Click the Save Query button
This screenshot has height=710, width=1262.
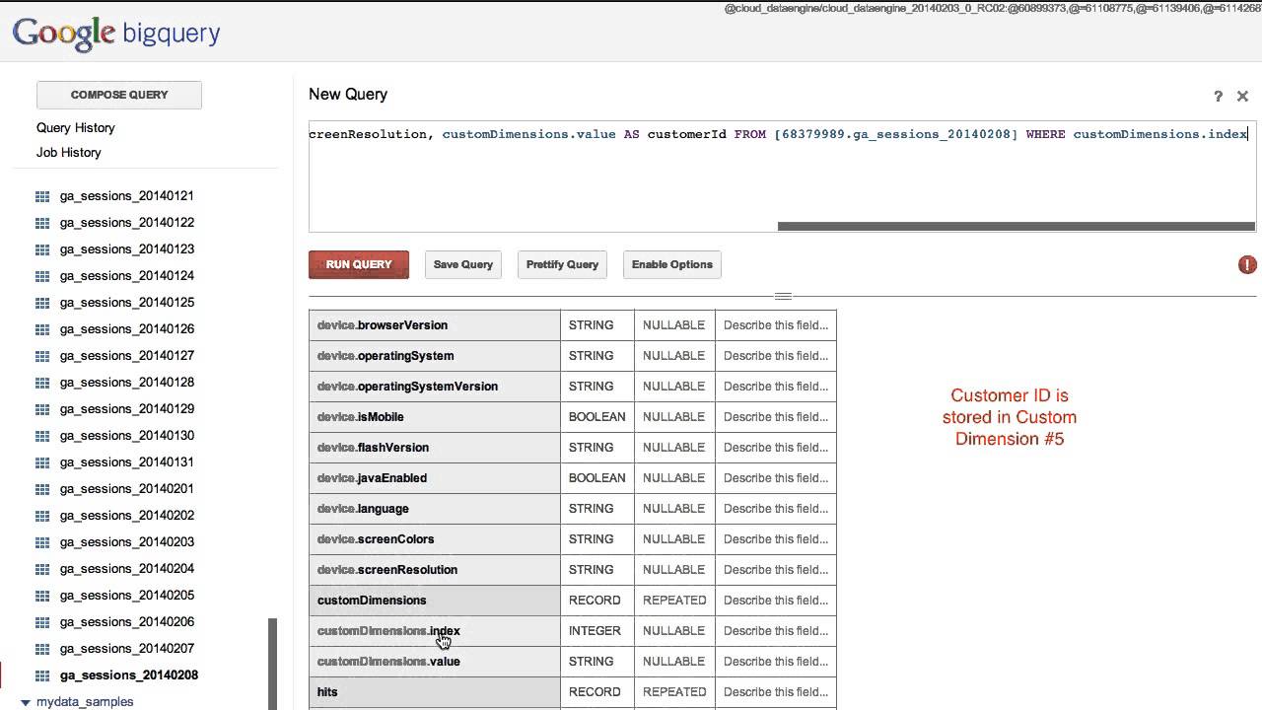[x=463, y=264]
